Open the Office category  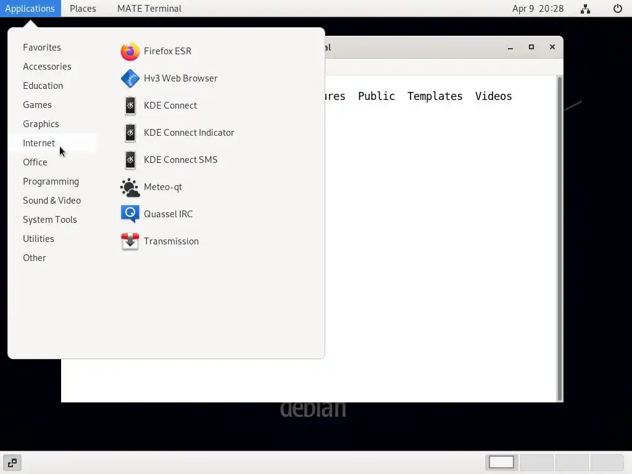35,162
